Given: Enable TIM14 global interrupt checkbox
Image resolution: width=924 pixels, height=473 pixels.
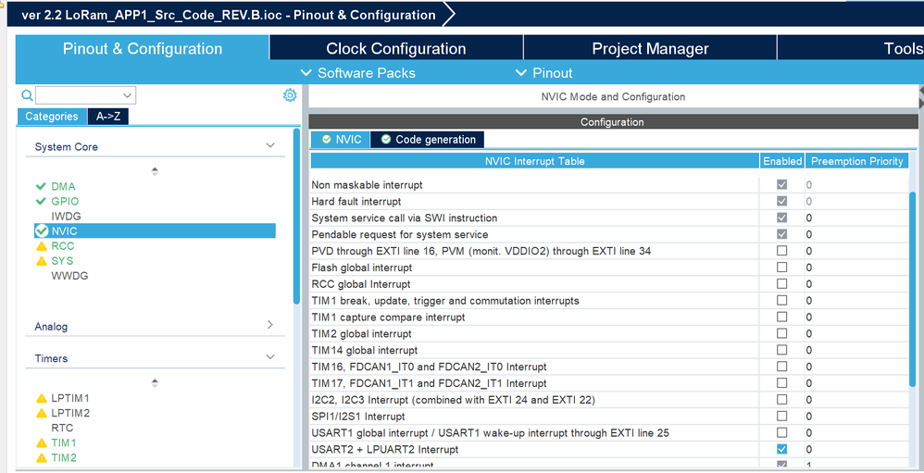Looking at the screenshot, I should point(781,350).
